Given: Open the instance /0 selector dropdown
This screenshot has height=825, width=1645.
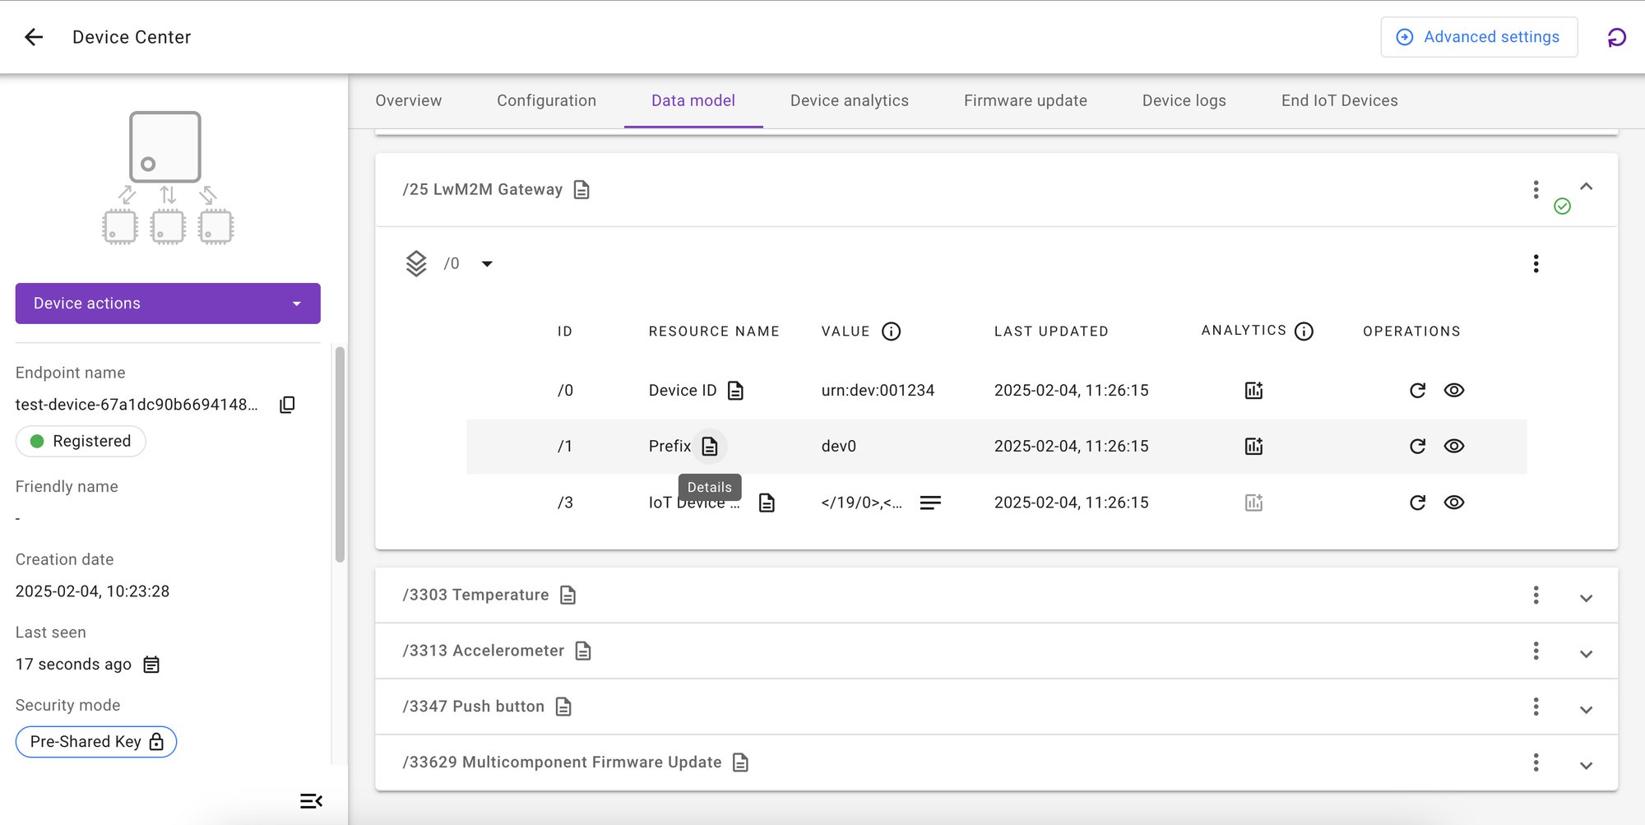Looking at the screenshot, I should point(487,264).
